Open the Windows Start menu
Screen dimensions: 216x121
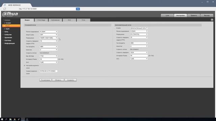[2, 119]
